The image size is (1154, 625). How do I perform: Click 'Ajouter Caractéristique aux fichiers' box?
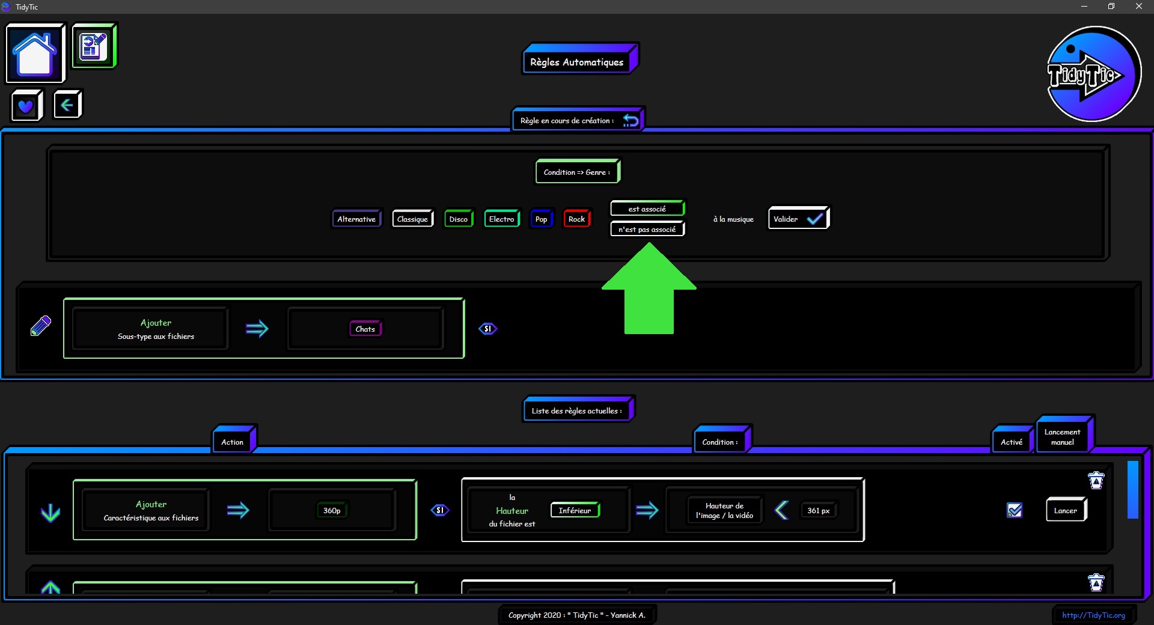pyautogui.click(x=146, y=510)
